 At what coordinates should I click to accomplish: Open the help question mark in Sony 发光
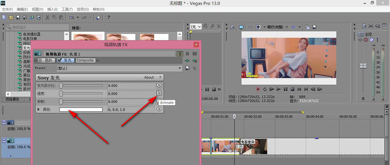[160, 77]
